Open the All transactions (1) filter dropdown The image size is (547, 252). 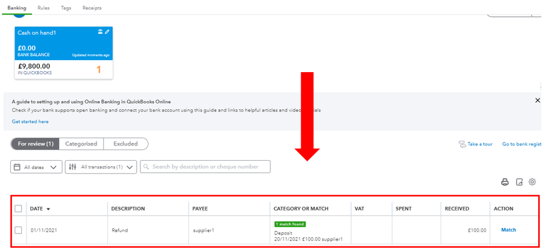tap(101, 167)
